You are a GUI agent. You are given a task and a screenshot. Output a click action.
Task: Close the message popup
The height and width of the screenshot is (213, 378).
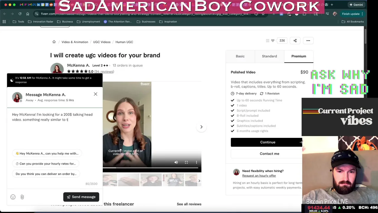coord(95,94)
